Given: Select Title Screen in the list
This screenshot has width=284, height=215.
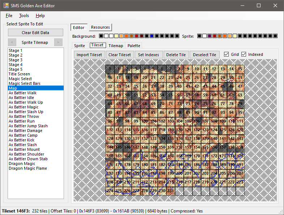Looking at the screenshot, I should point(36,74).
